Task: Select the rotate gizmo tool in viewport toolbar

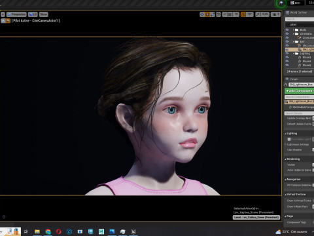Action: pyautogui.click(x=207, y=14)
